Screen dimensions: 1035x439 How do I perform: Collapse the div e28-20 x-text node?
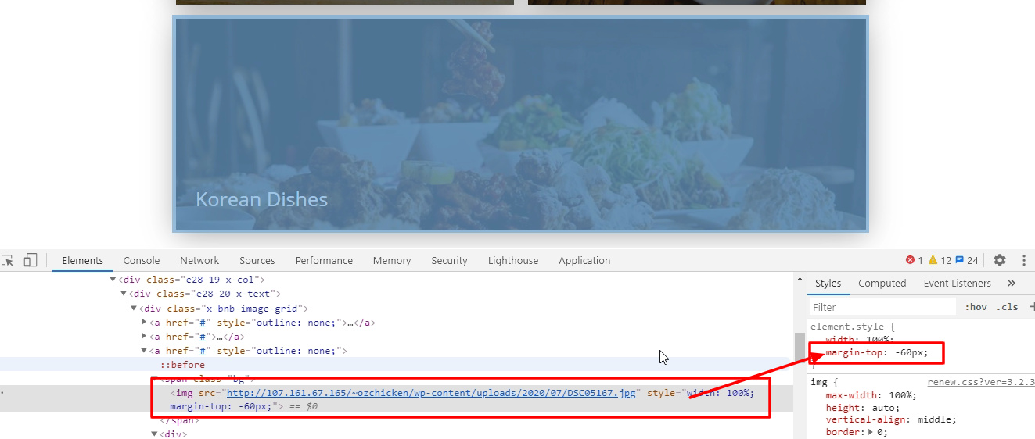[x=124, y=294]
